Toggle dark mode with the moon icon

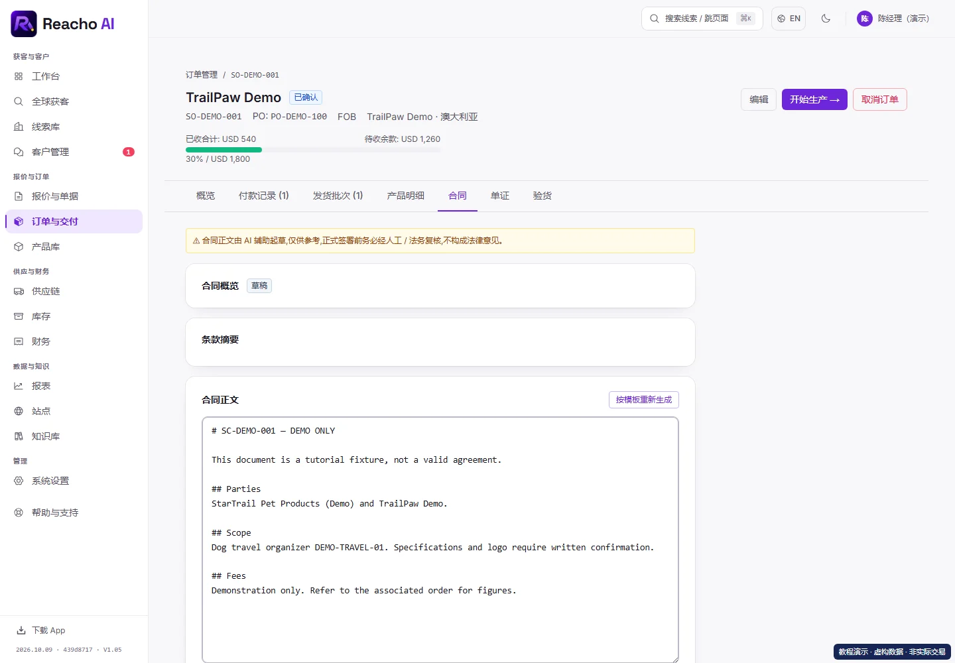tap(826, 19)
